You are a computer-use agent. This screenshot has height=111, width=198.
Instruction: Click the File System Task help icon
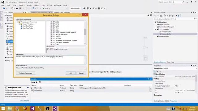28,88
